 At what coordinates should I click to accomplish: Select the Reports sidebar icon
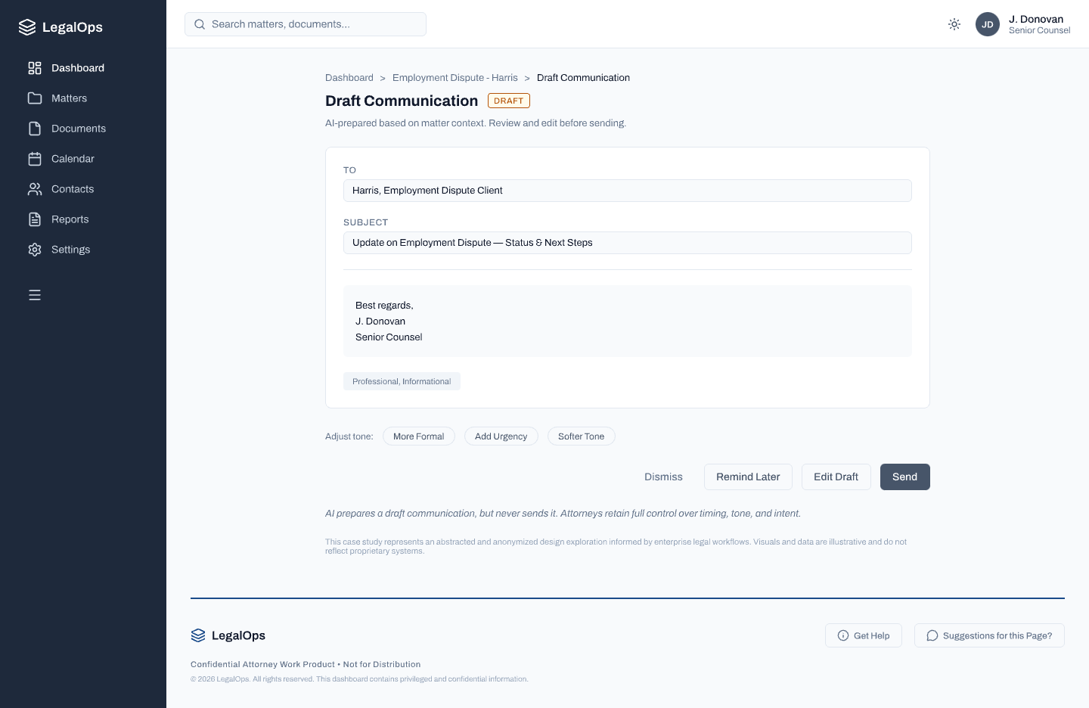coord(35,219)
